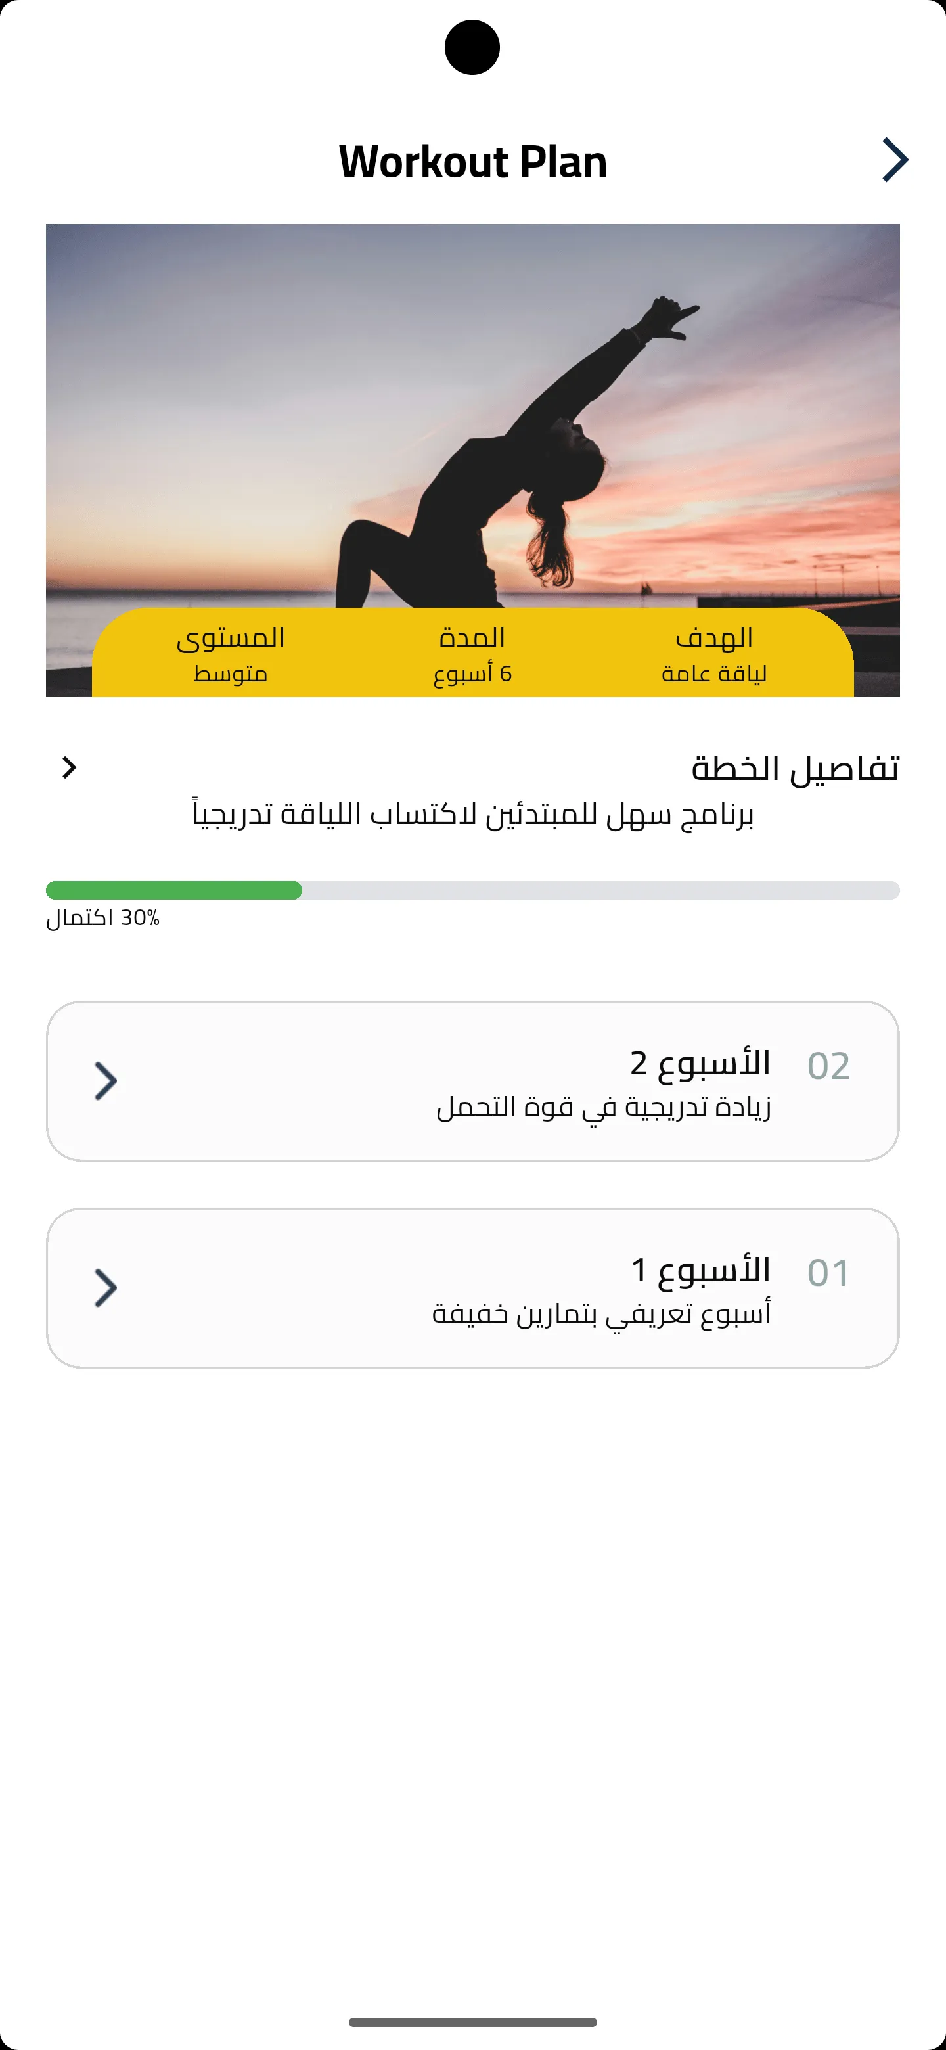Tap the back chevron beside Workout Plan
Screen dimensions: 946x2050
click(x=894, y=160)
